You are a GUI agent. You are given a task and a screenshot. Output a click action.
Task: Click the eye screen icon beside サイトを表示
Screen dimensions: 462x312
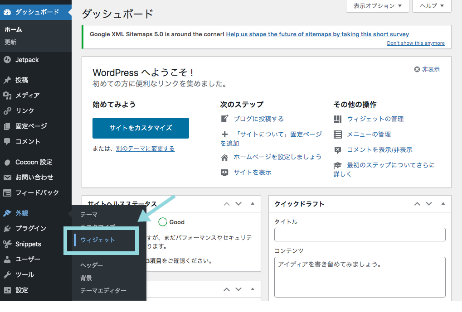click(224, 173)
